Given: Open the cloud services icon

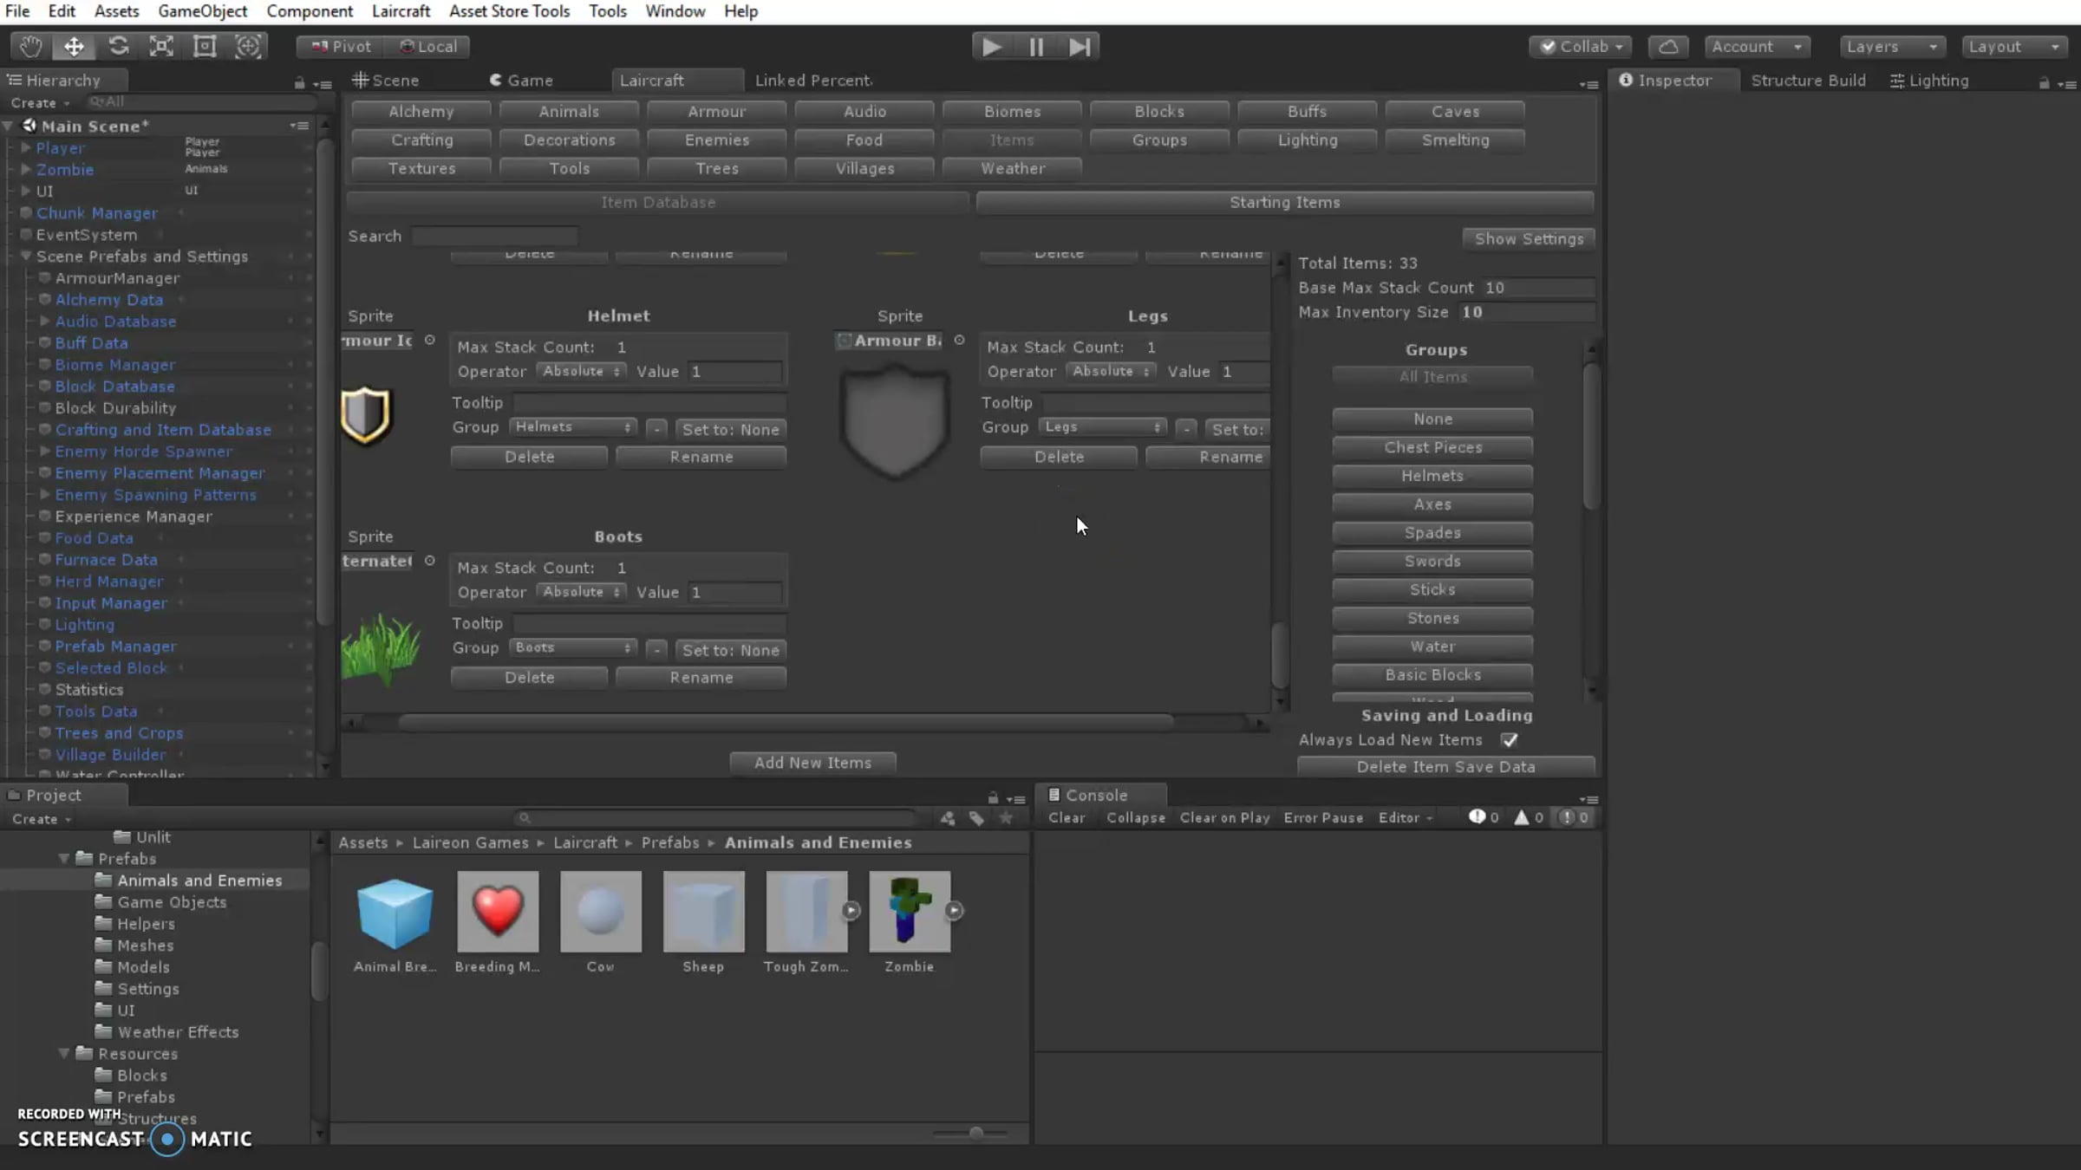Looking at the screenshot, I should point(1668,47).
